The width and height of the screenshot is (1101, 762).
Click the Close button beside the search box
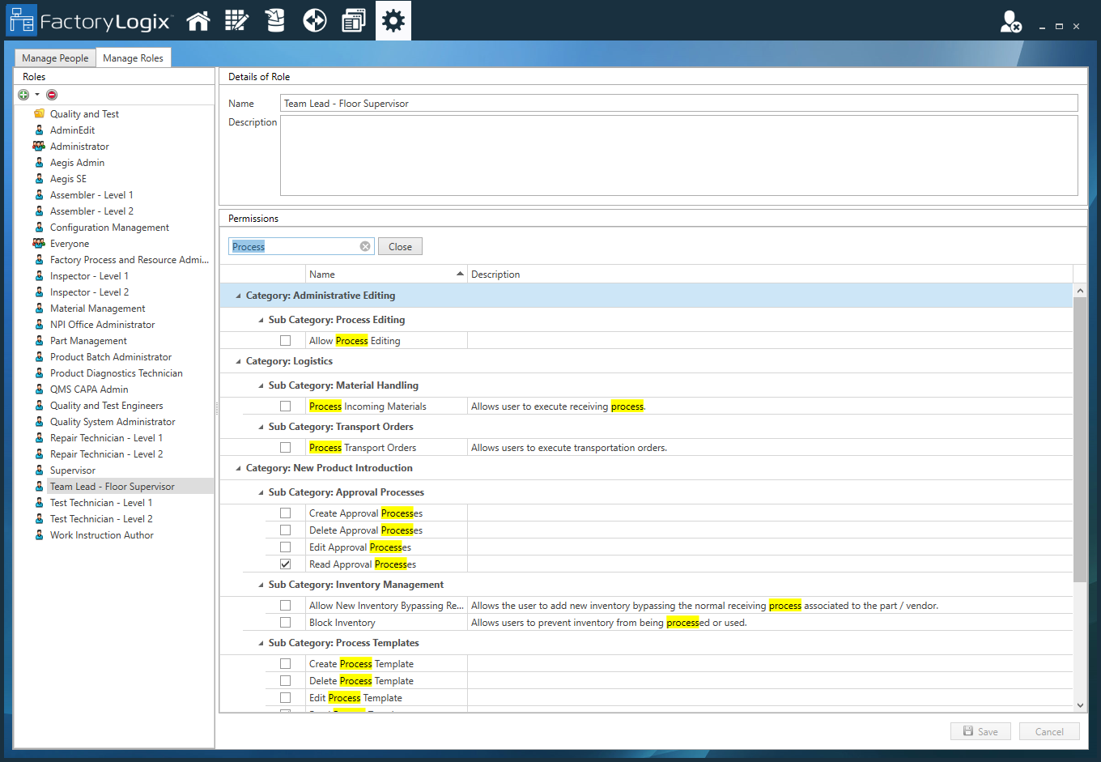click(x=400, y=246)
